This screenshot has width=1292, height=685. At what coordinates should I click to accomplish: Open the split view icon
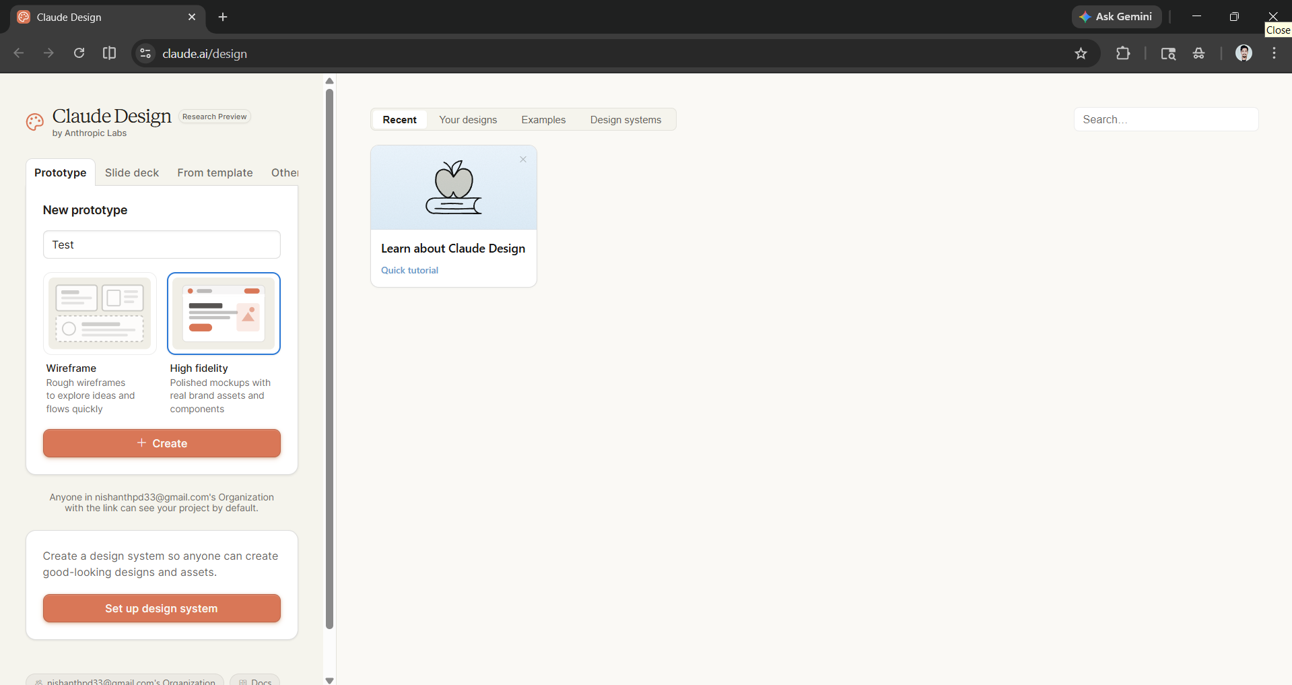point(109,53)
